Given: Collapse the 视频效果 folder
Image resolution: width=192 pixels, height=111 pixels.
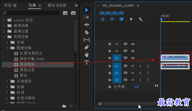Looking at the screenshot, I should [x=4, y=37].
